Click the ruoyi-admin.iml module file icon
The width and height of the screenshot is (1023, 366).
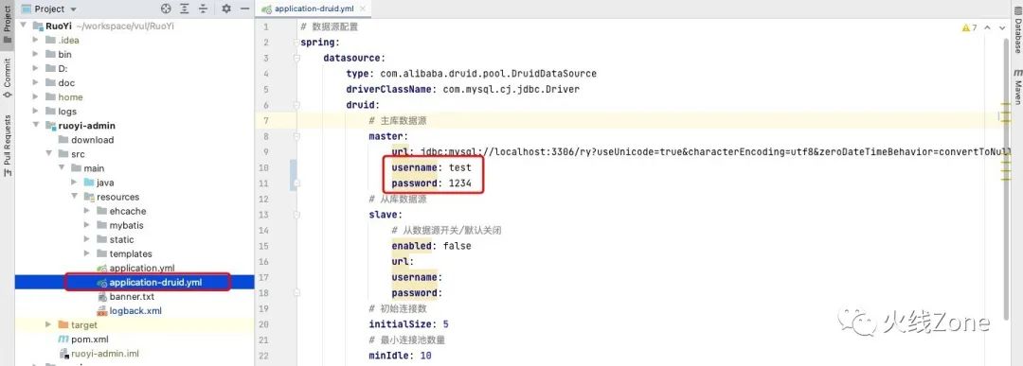63,354
